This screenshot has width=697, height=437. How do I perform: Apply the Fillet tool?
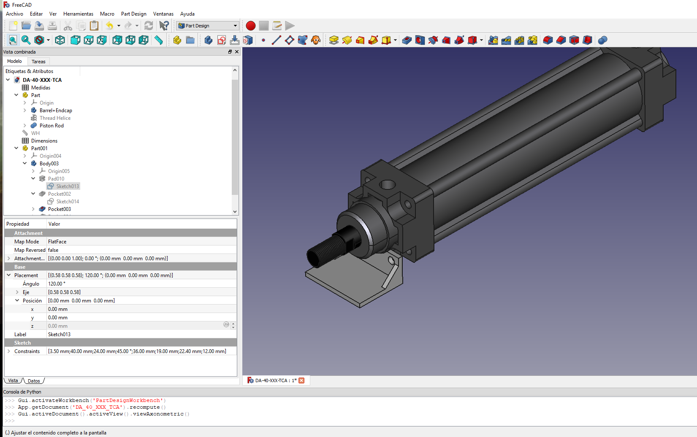tap(548, 40)
